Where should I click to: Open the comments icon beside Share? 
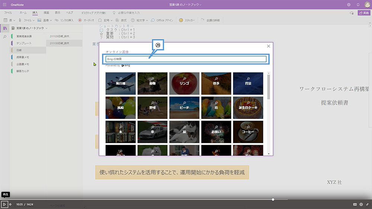[352, 13]
